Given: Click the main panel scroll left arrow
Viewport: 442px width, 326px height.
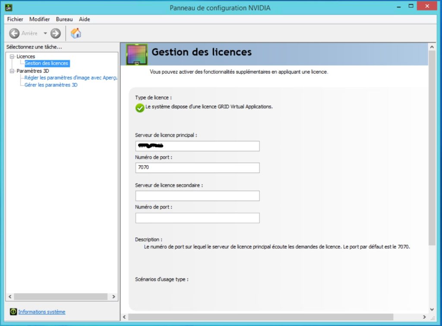Looking at the screenshot, I should [124, 317].
